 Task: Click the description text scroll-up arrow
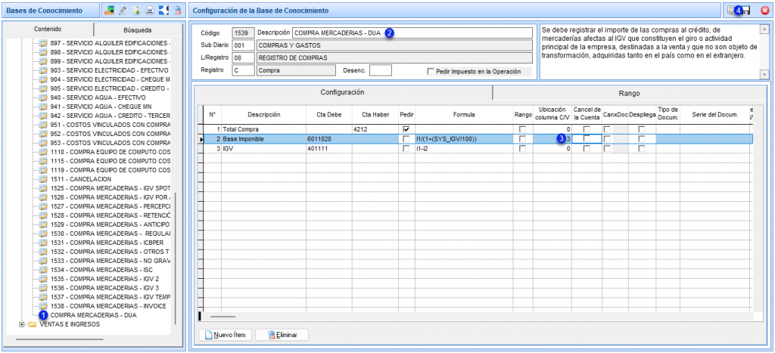click(x=764, y=29)
